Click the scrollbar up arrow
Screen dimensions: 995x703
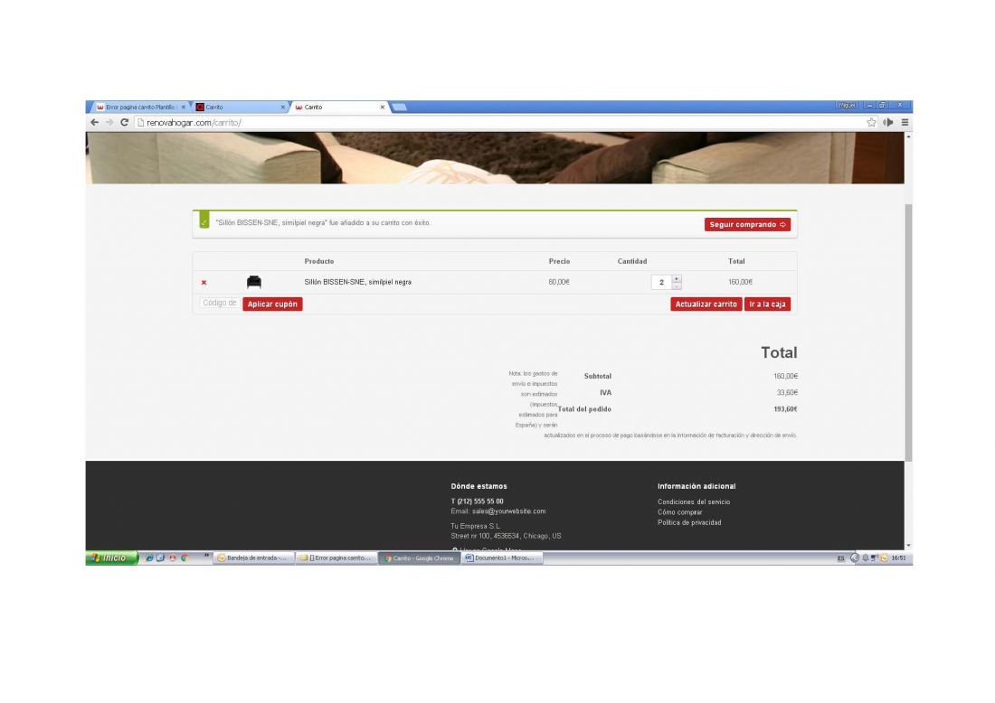908,136
